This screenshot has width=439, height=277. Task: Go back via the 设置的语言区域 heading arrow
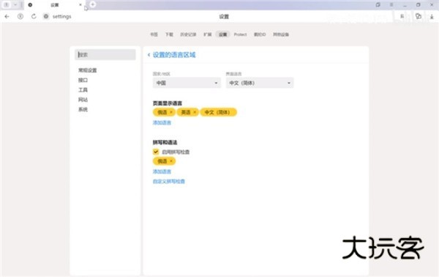149,55
